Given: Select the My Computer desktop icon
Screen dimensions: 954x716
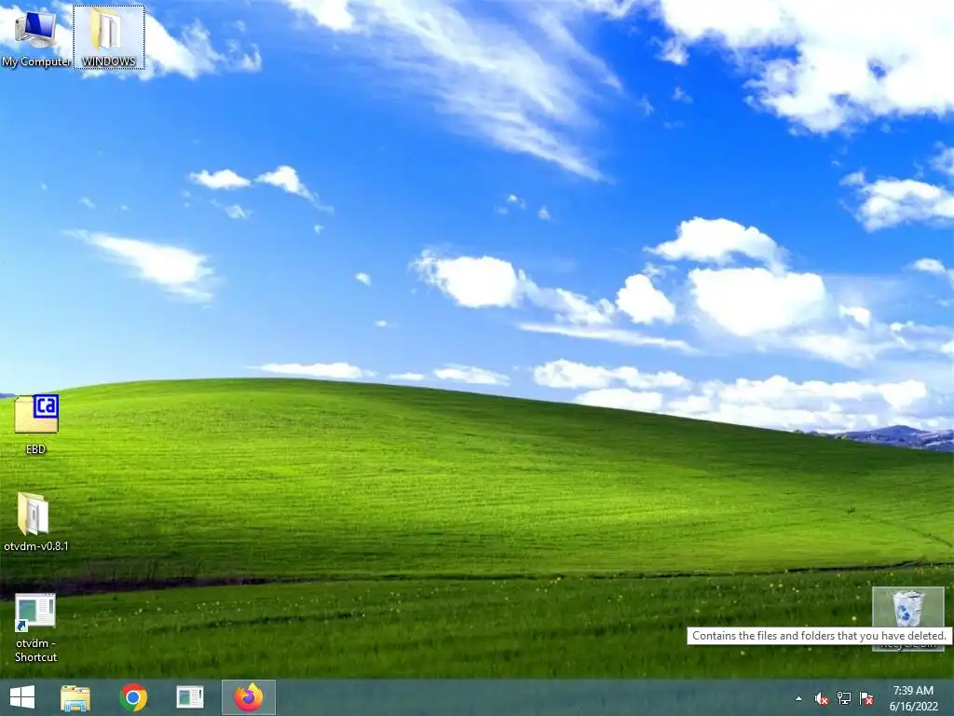Looking at the screenshot, I should (x=35, y=37).
